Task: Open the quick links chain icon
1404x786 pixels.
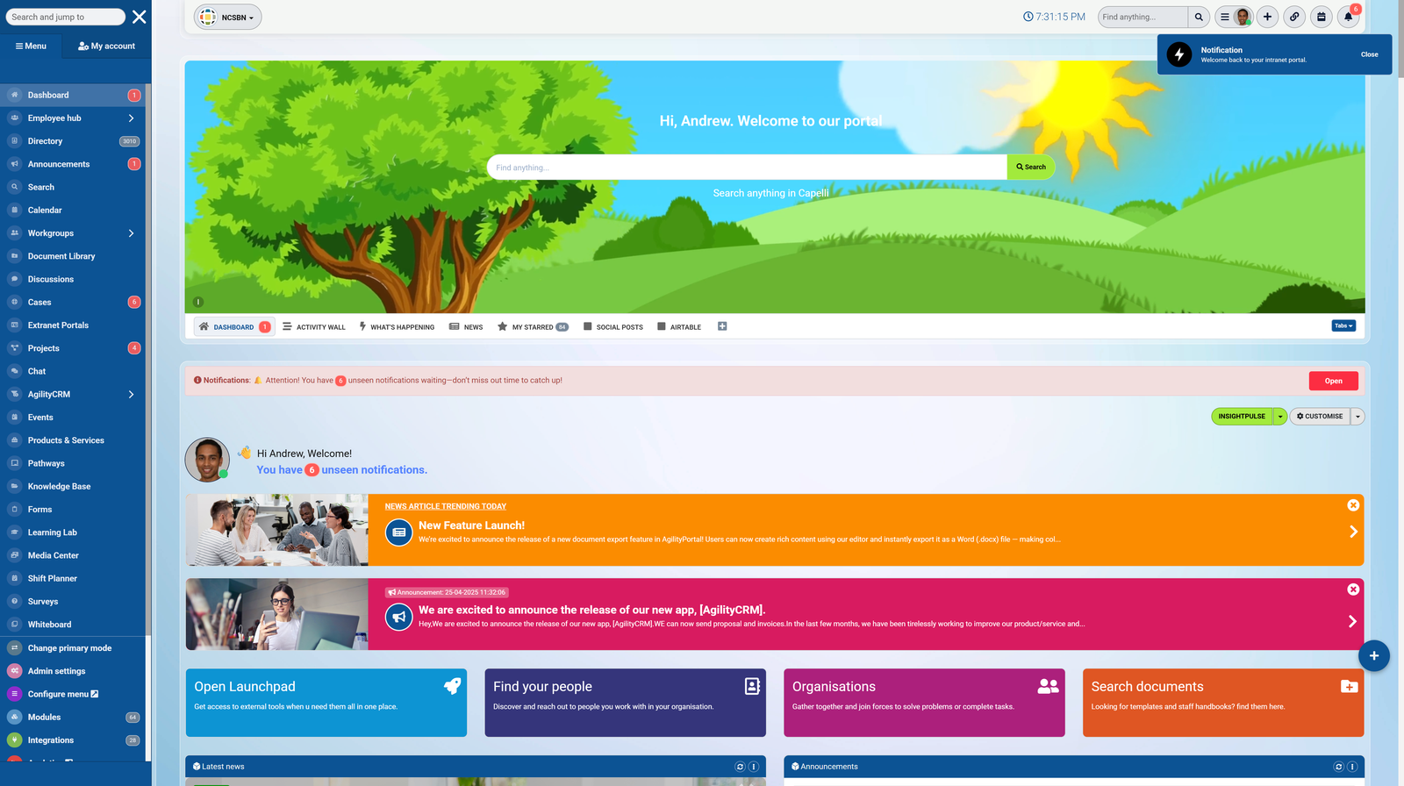Action: (1294, 17)
